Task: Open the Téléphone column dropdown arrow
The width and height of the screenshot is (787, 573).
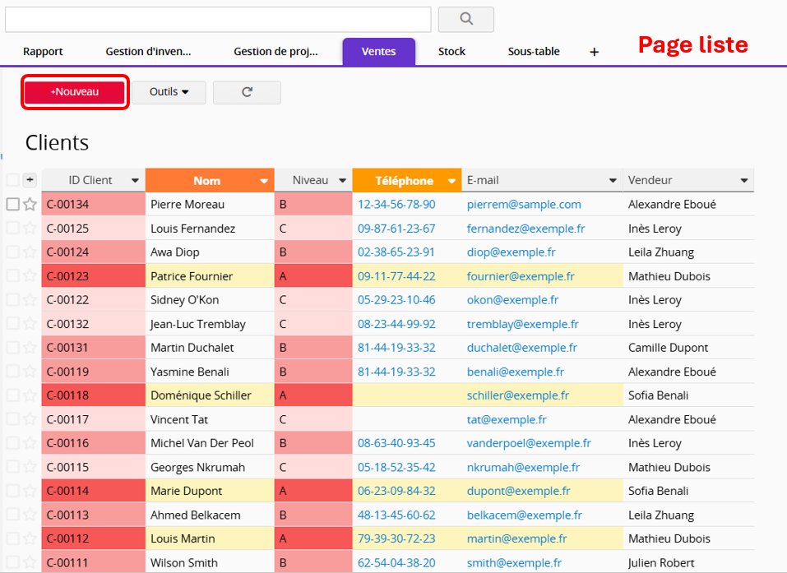Action: tap(451, 181)
